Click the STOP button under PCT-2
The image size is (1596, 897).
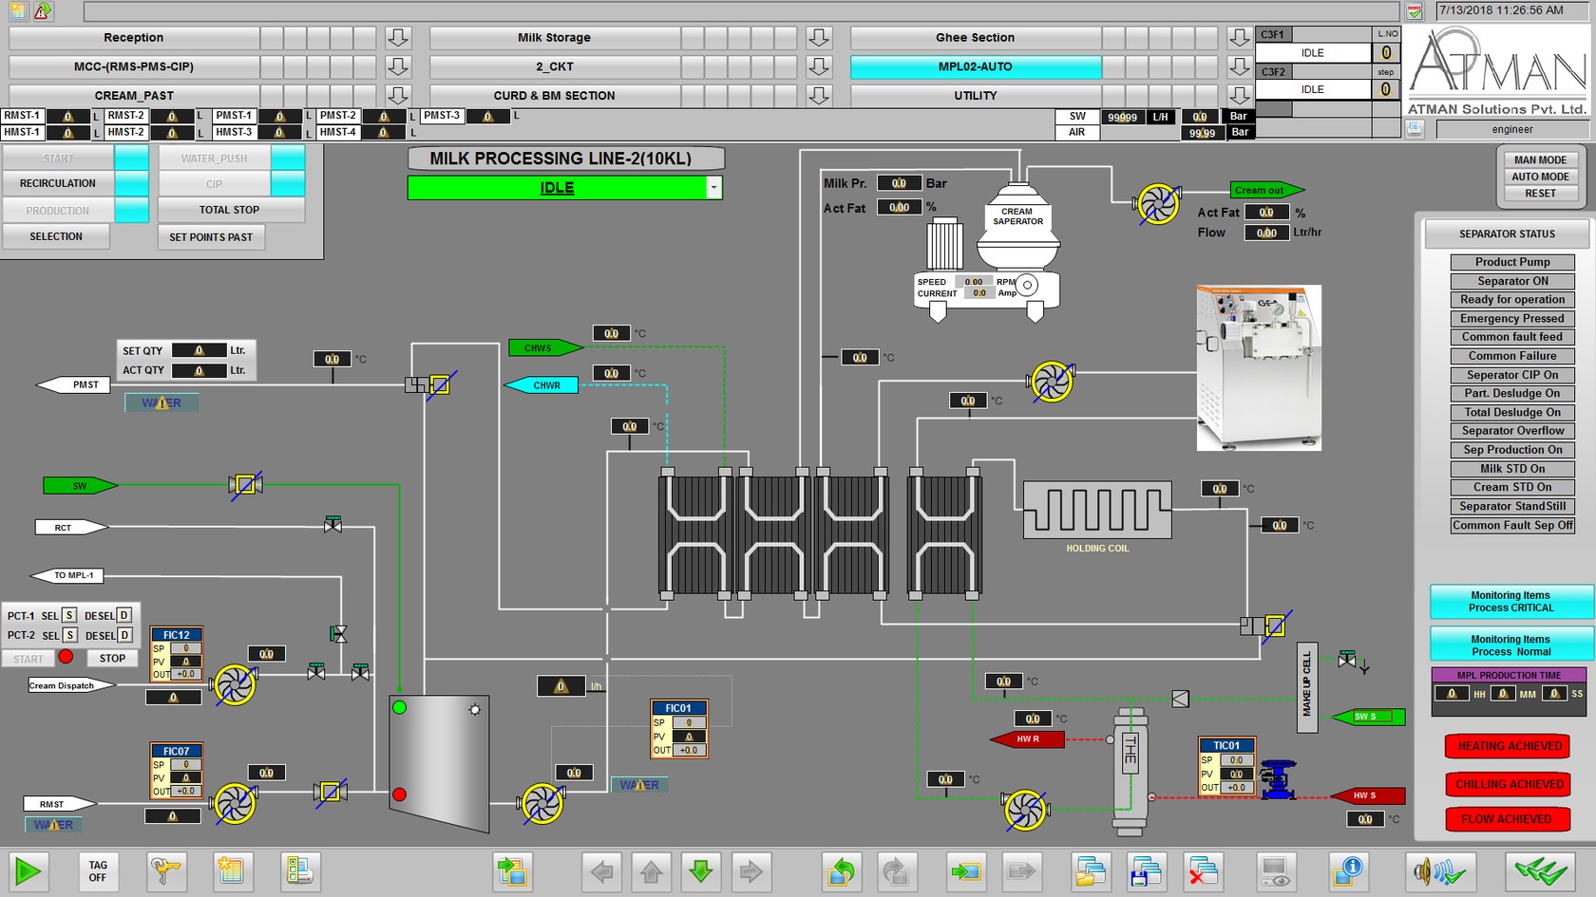(x=112, y=658)
